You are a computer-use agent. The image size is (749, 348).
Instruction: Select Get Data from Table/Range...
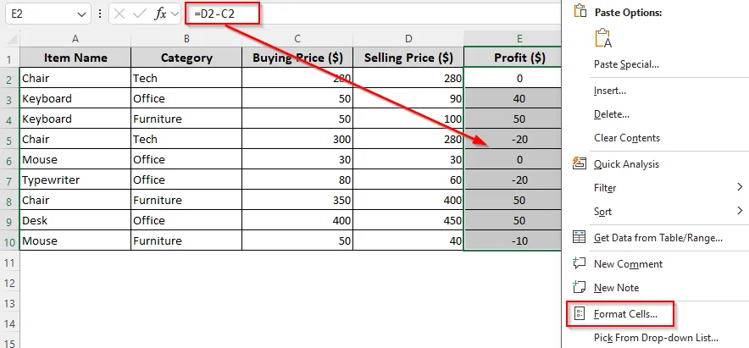point(657,238)
